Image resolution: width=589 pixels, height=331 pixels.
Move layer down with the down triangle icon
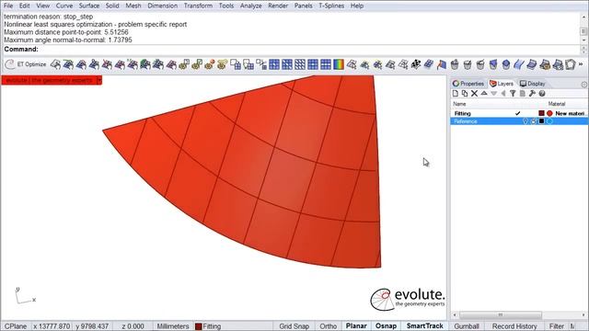(x=494, y=94)
